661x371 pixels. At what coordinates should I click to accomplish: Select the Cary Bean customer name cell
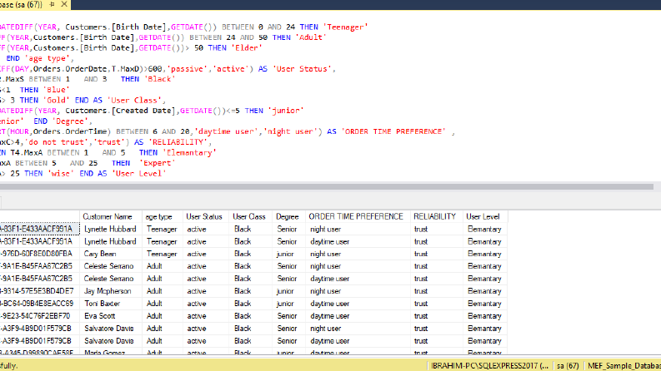point(111,254)
